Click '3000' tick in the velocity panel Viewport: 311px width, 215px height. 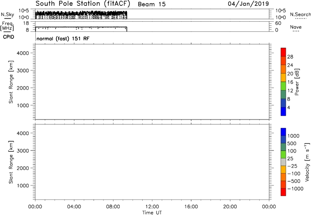(x=23, y=151)
